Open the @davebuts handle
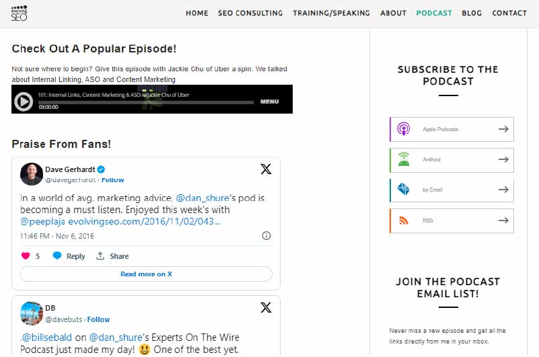Screen dimensions: 539x357 64,319
